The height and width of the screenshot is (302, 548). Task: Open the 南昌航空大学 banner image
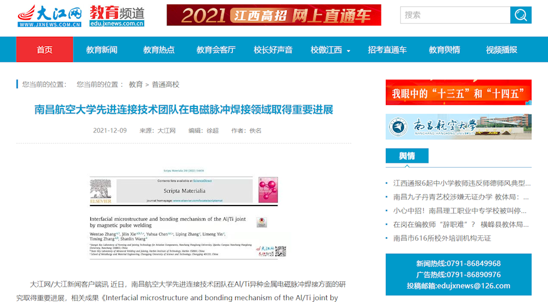coord(458,127)
